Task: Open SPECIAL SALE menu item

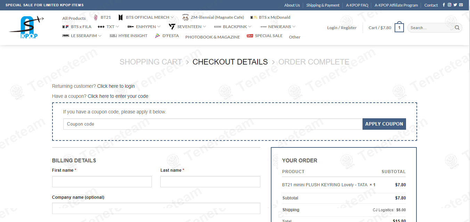Action: pos(269,36)
